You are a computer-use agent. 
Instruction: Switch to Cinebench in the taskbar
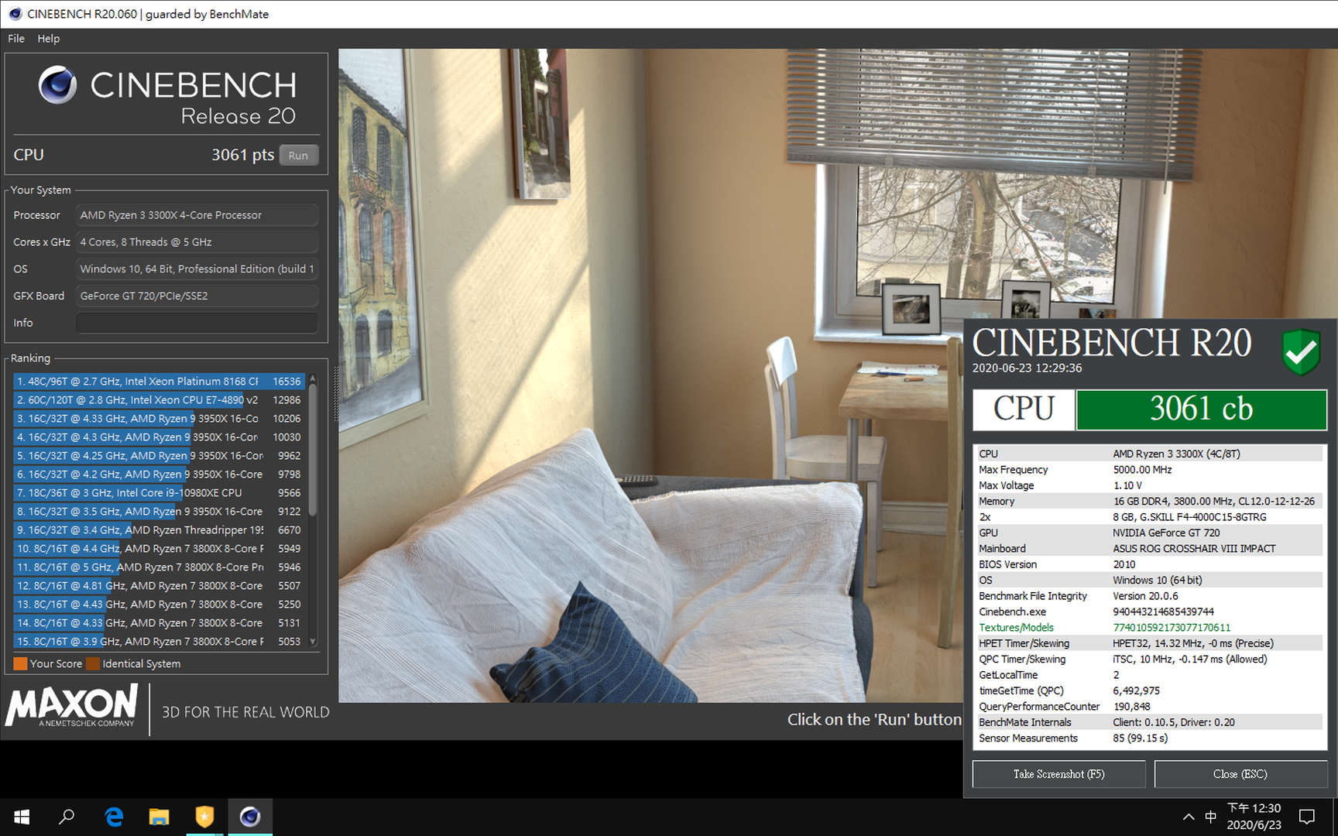[249, 817]
